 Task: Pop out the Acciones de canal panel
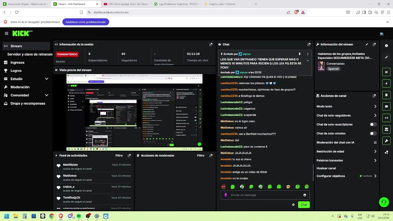point(374,96)
